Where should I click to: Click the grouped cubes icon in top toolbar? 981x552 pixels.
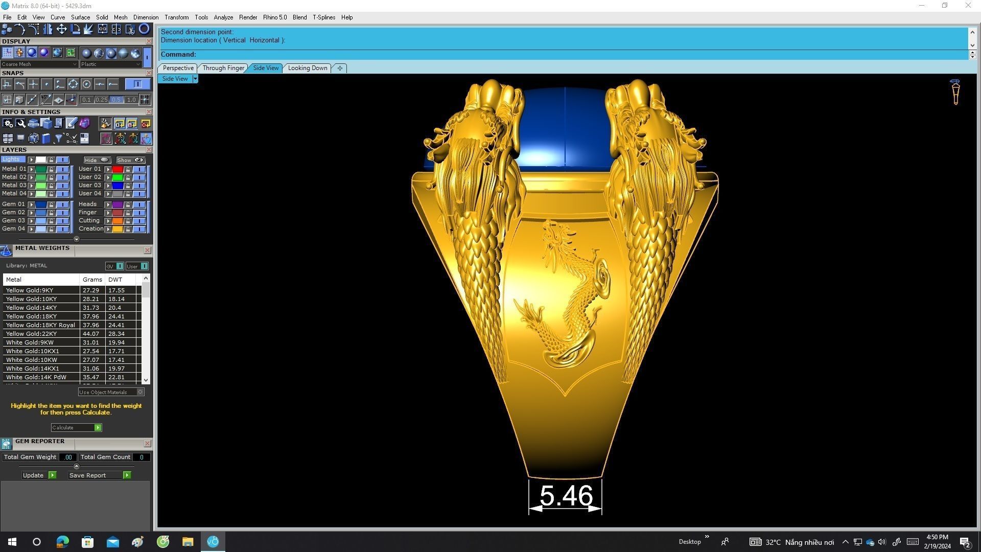7,29
